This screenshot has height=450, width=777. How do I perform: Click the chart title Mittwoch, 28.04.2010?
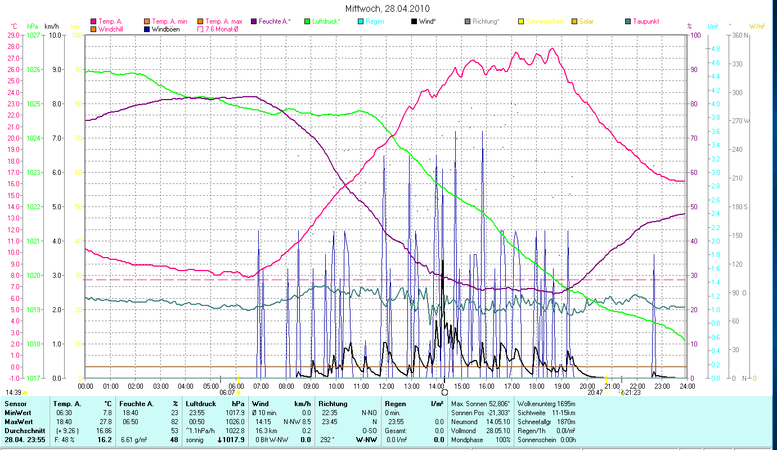point(387,8)
